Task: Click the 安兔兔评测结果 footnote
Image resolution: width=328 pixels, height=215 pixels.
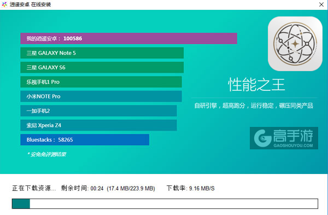Action: click(x=47, y=154)
